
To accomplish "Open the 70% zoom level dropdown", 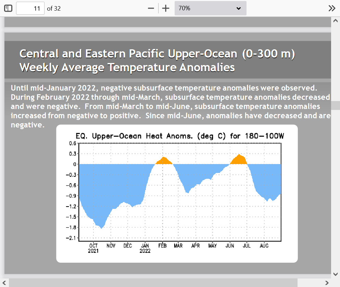I will pos(210,8).
